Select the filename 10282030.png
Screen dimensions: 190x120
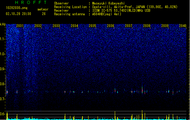[x=17, y=8]
